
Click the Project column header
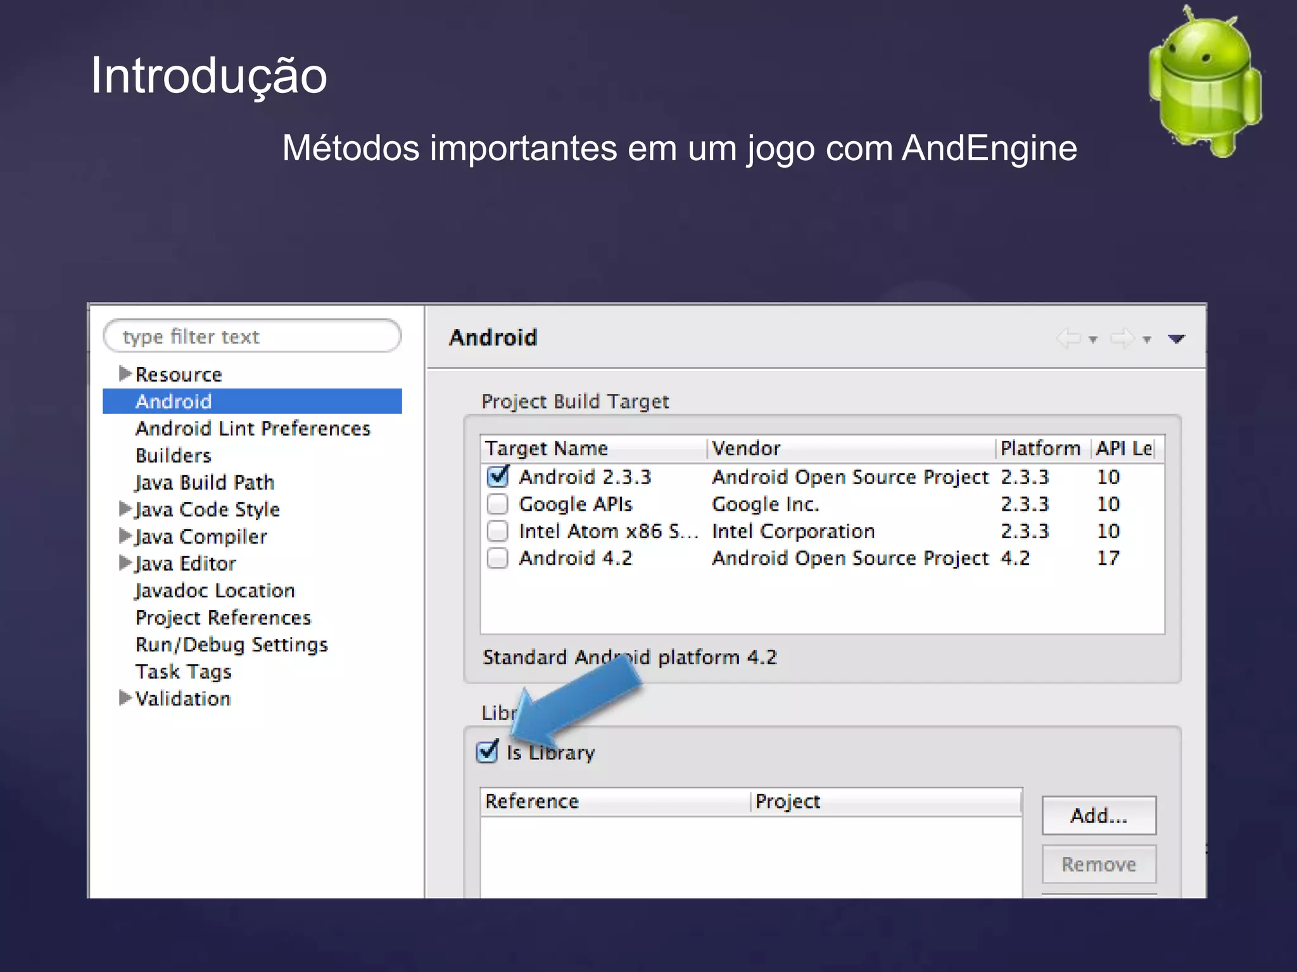[886, 802]
